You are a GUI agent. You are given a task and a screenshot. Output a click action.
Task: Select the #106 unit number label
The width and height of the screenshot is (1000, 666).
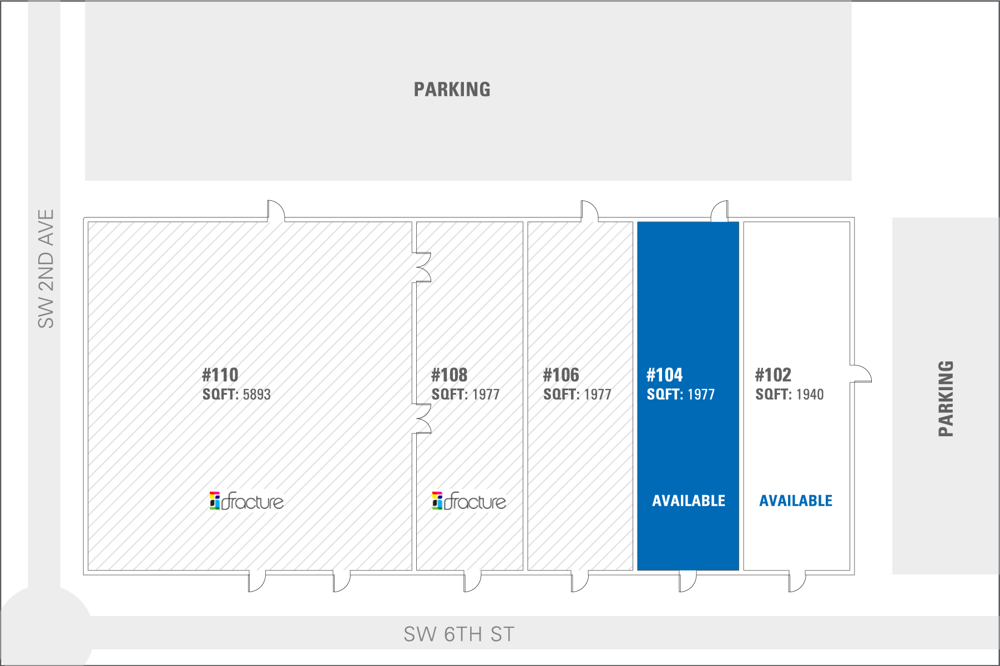[x=561, y=375]
